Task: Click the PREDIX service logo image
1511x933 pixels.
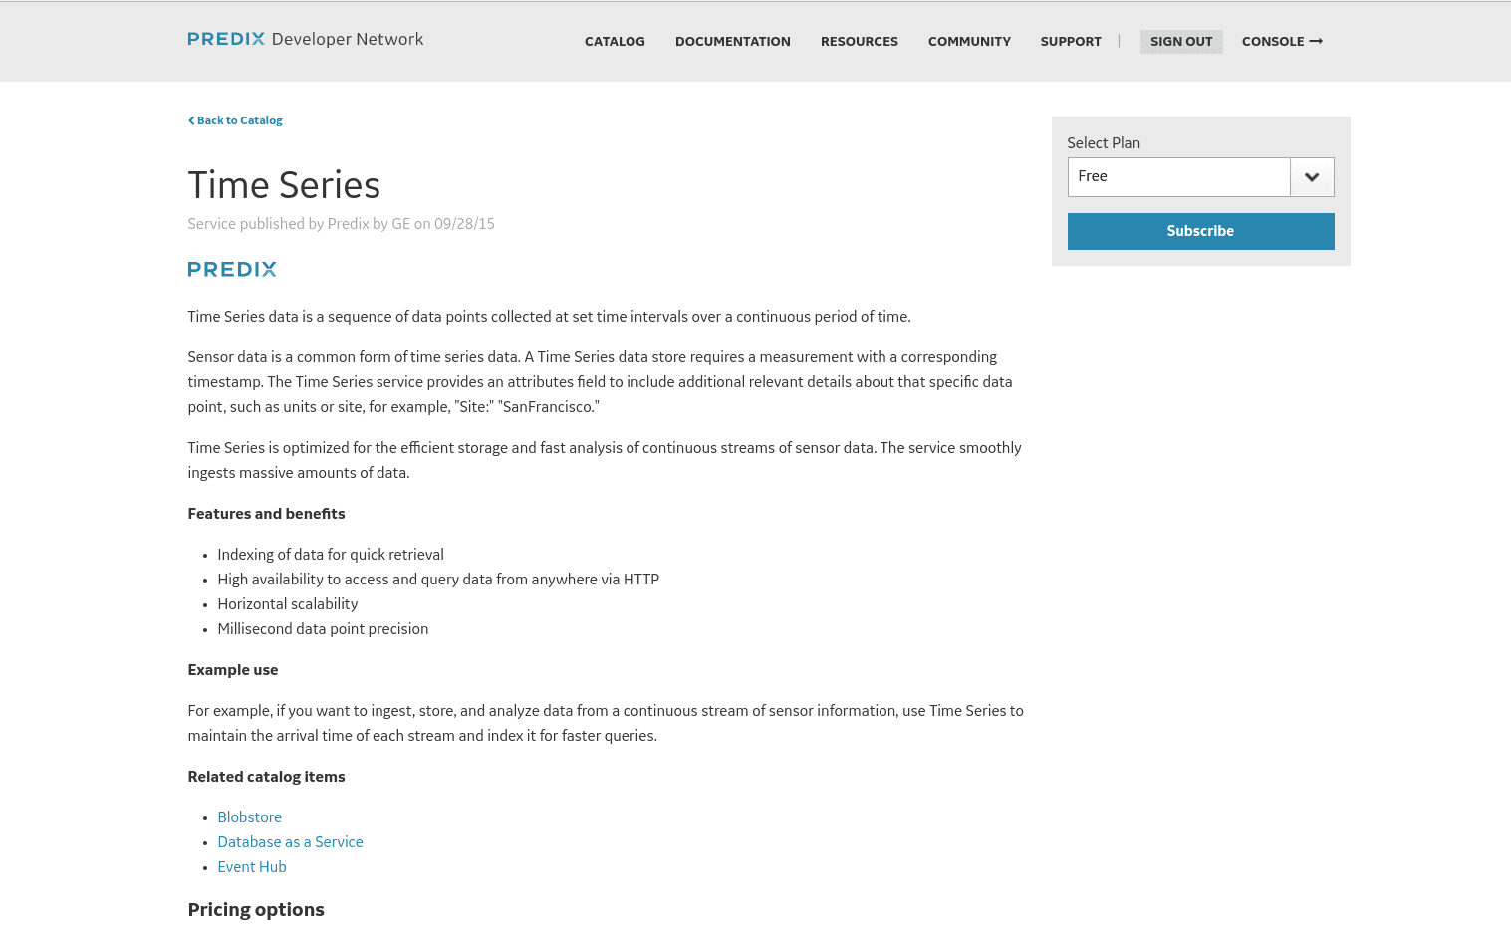Action: tap(231, 269)
